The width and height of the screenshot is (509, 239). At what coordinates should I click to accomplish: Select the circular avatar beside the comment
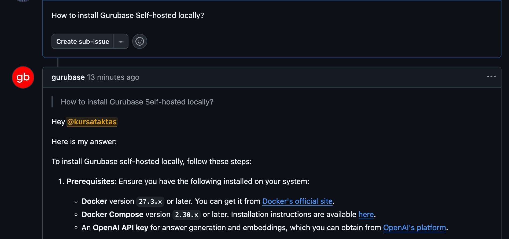point(23,77)
